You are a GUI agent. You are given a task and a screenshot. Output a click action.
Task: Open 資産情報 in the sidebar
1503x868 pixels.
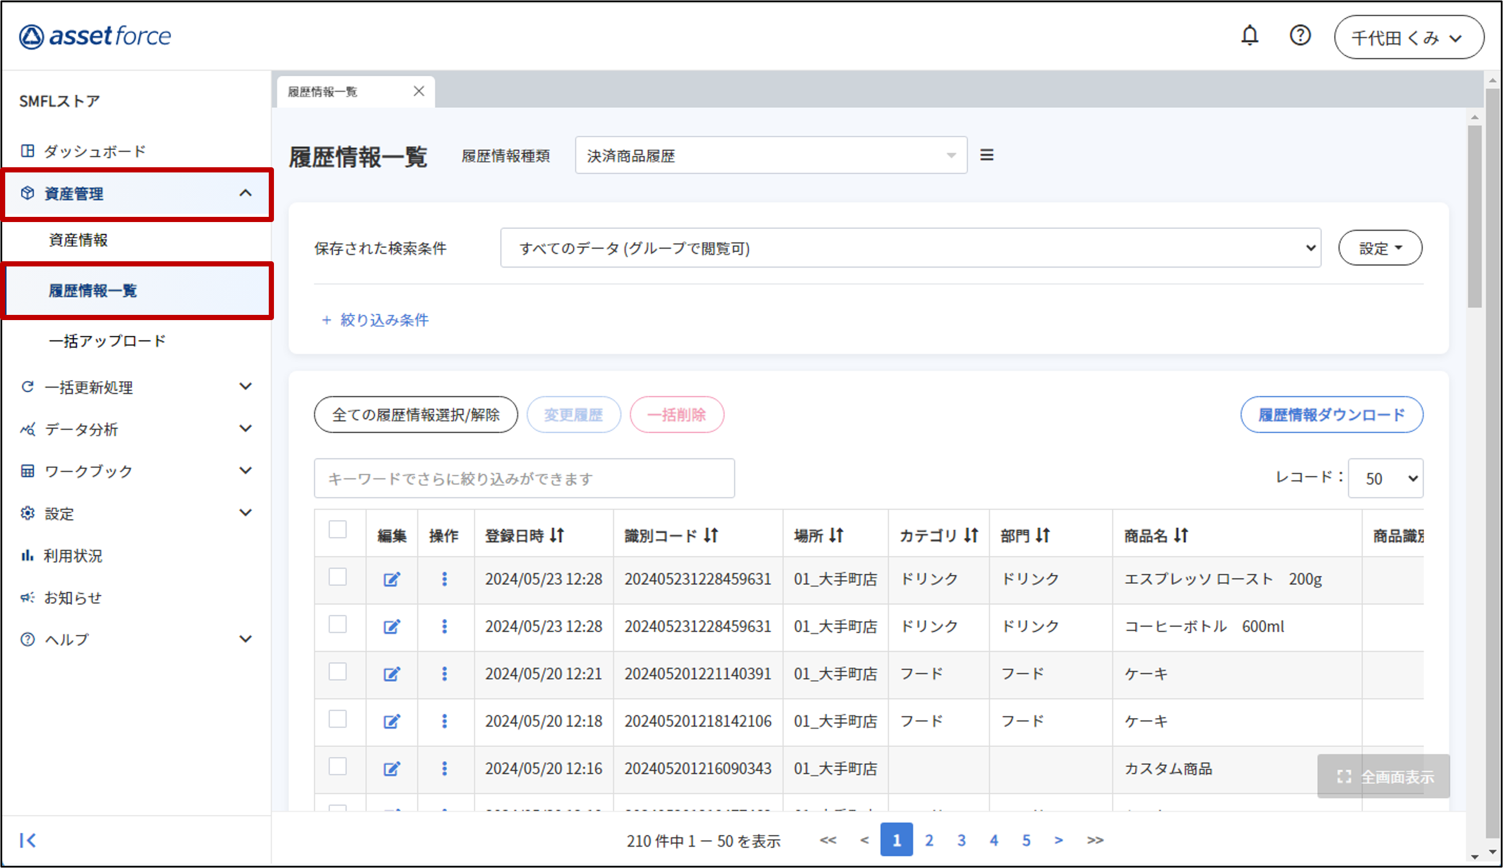(78, 240)
